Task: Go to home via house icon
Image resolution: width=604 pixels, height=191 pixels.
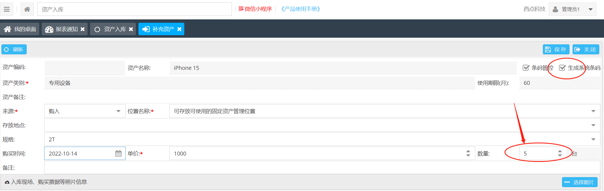Action: point(27,9)
